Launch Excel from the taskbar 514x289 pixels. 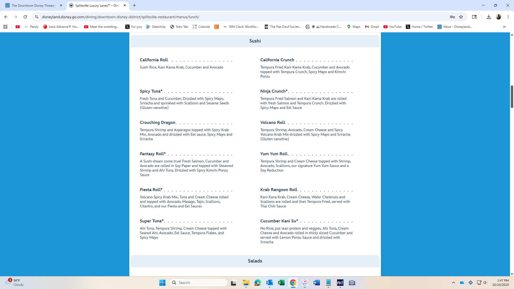coord(281,283)
